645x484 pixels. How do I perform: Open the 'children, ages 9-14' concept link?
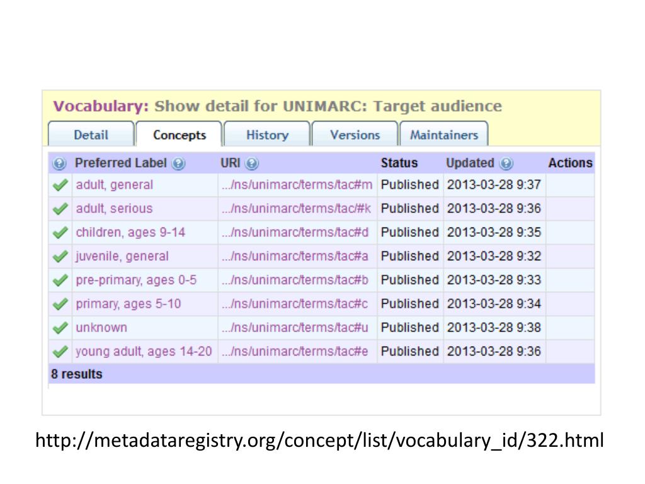click(x=130, y=233)
